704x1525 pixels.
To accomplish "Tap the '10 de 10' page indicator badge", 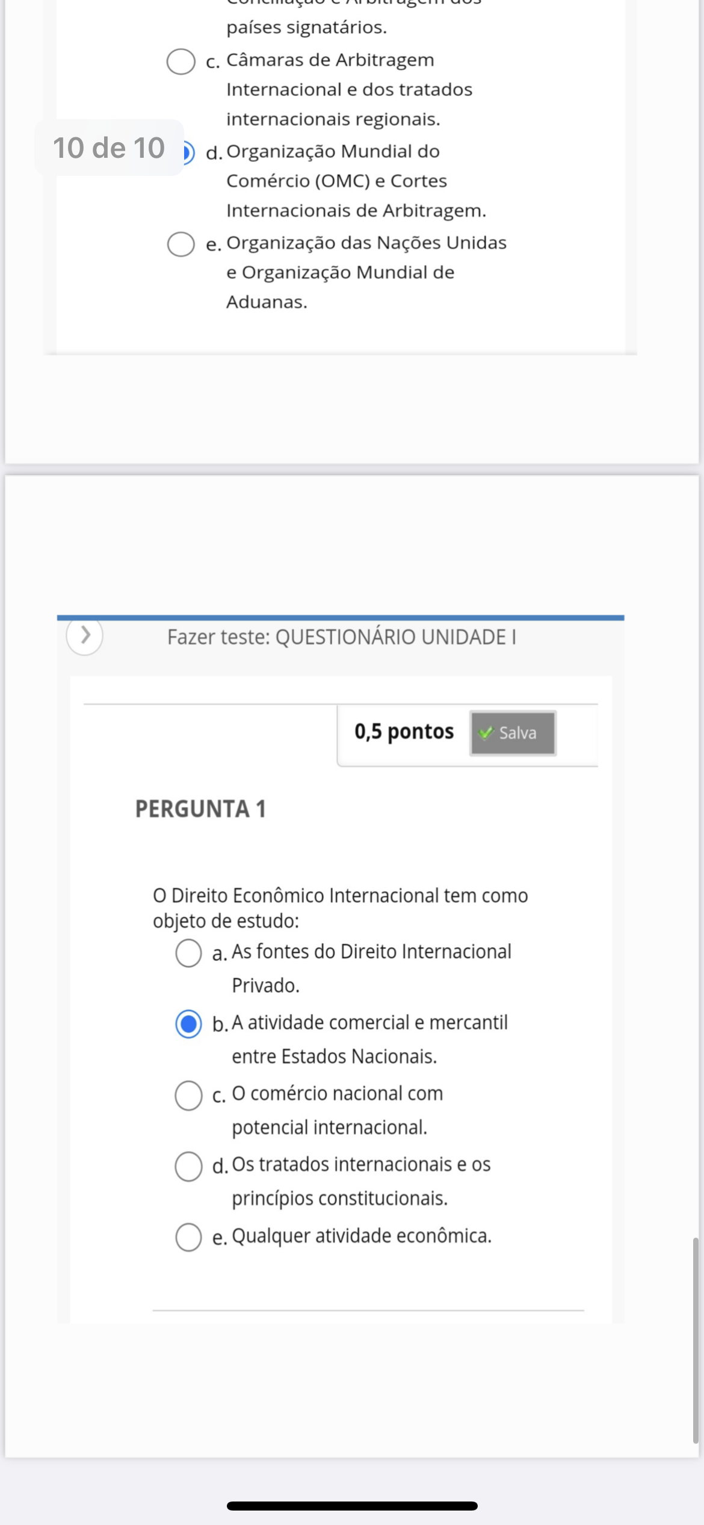I will tap(109, 148).
